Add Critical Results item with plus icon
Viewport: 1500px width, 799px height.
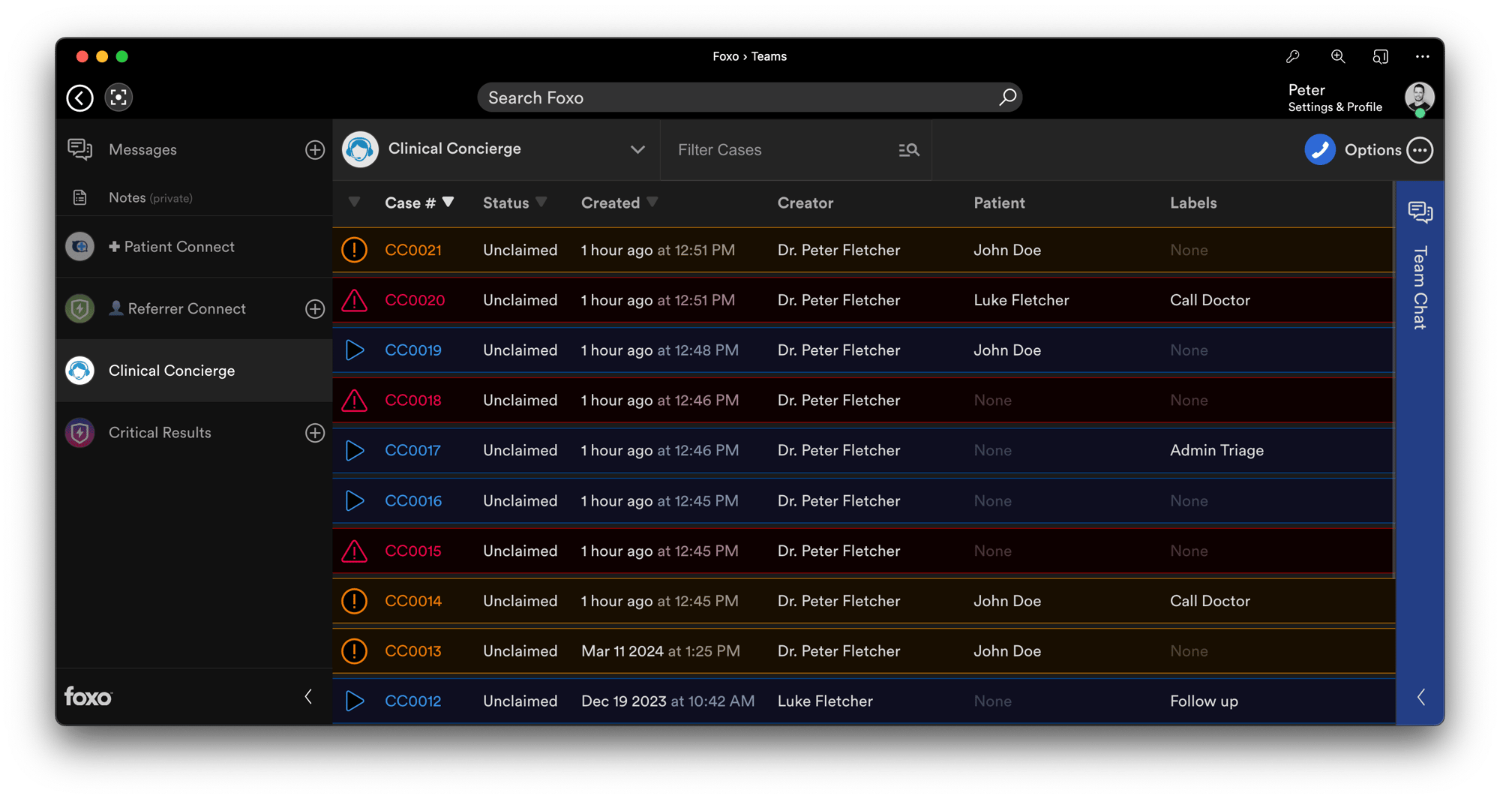point(315,433)
